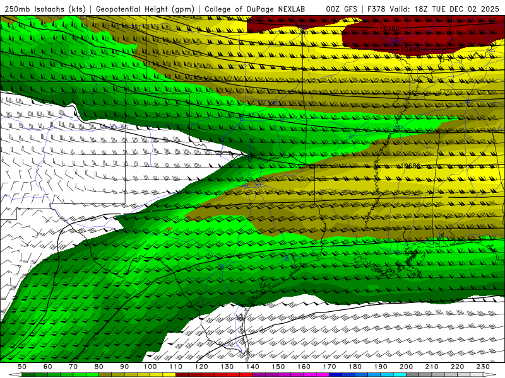Click the 10380 height contour label
Viewport: 505px width, 378px height.
[x=389, y=28]
